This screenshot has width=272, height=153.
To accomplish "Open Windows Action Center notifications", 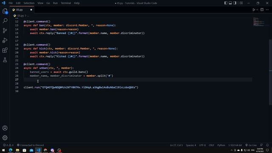I will tap(267, 150).
